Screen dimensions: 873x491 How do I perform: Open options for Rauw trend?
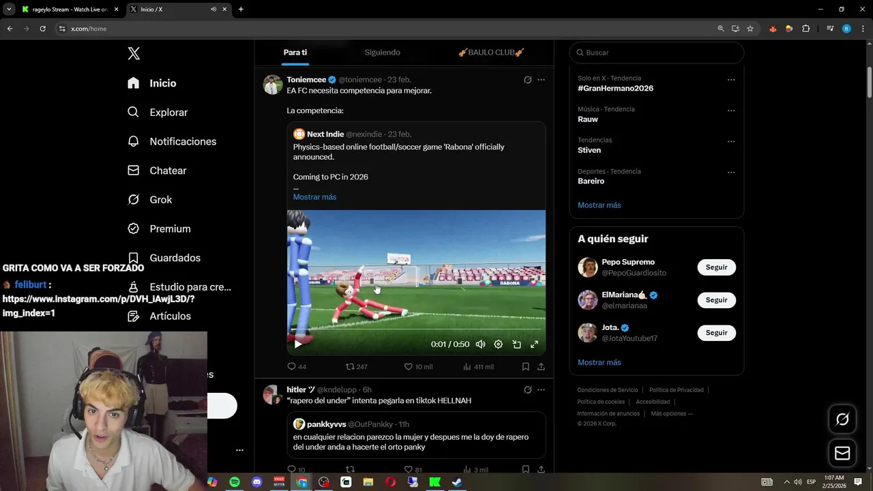[731, 110]
